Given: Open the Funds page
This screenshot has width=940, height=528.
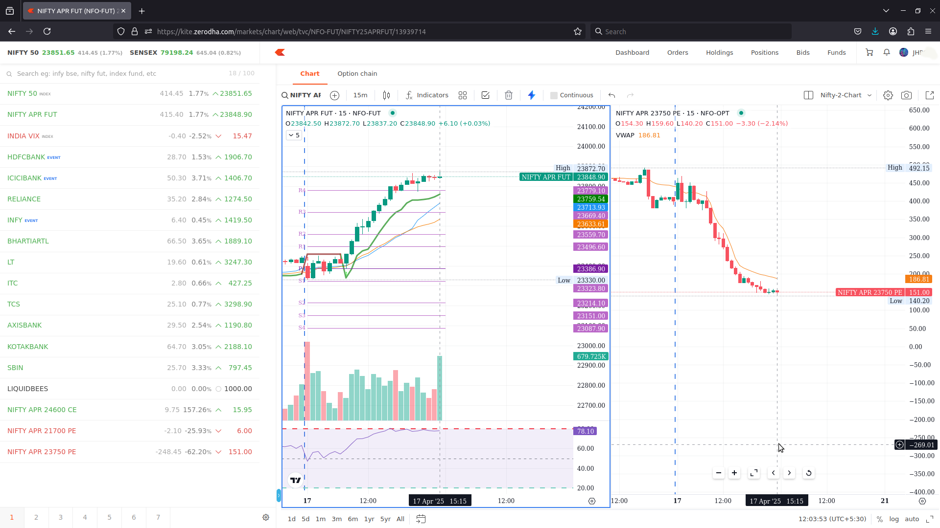Looking at the screenshot, I should [837, 53].
